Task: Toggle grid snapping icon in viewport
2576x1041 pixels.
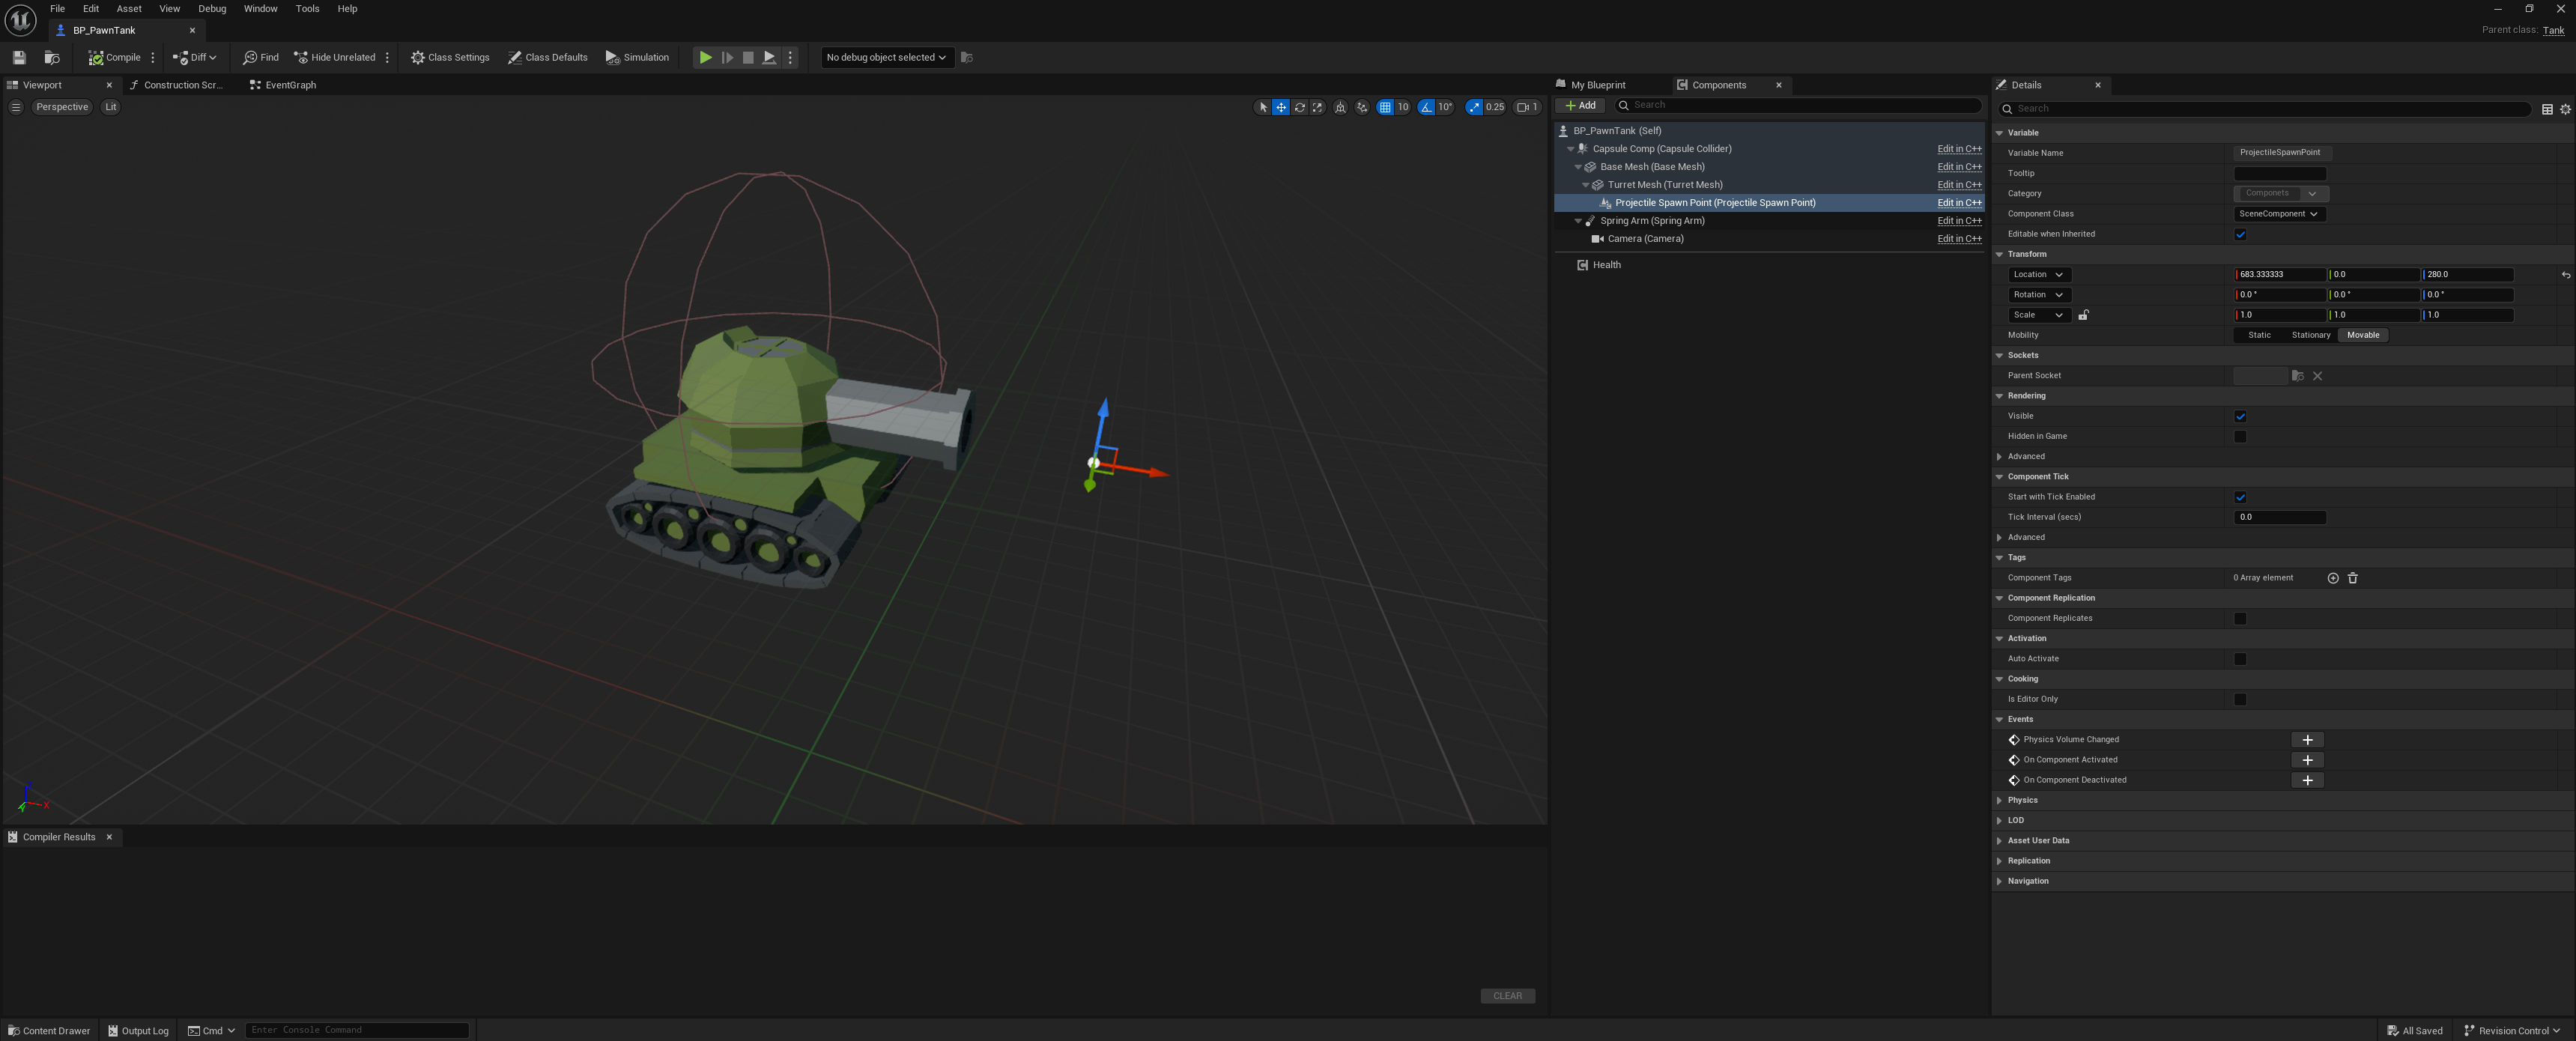Action: click(1385, 107)
